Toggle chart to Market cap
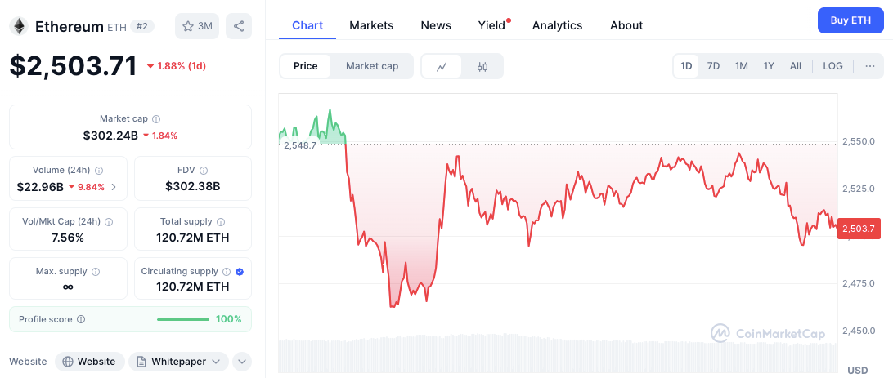Screen dimensions: 893x378 372,66
